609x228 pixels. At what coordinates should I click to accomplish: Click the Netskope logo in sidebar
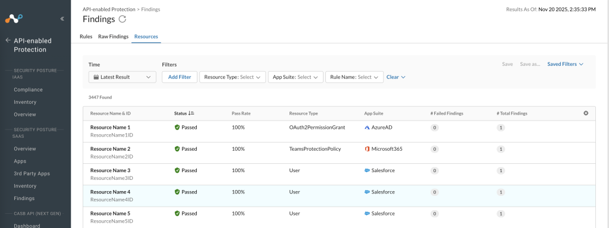pos(14,18)
